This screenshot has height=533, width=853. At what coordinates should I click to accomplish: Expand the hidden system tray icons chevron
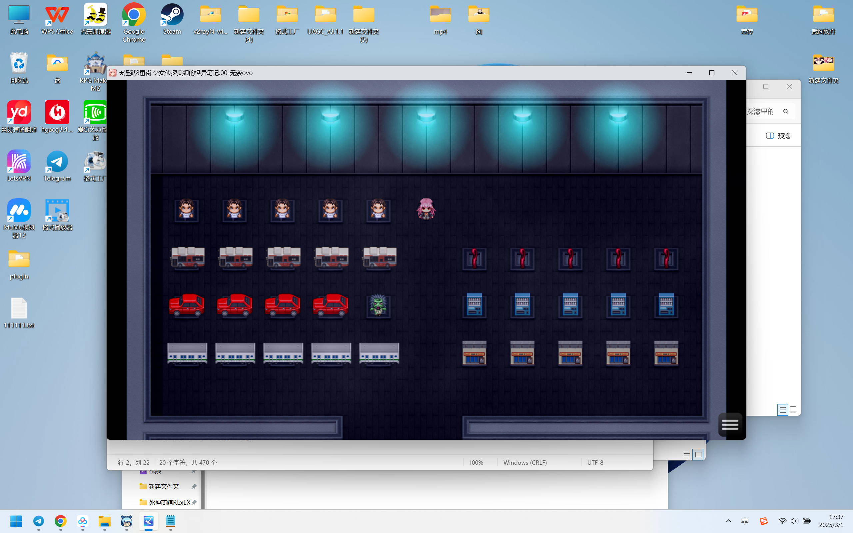point(729,521)
